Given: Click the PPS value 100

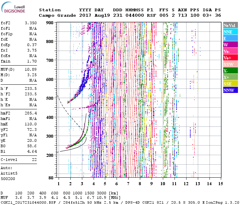Looking at the screenshot, I should tap(195, 15).
